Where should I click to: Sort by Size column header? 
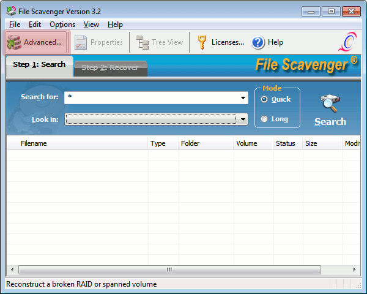[322, 143]
